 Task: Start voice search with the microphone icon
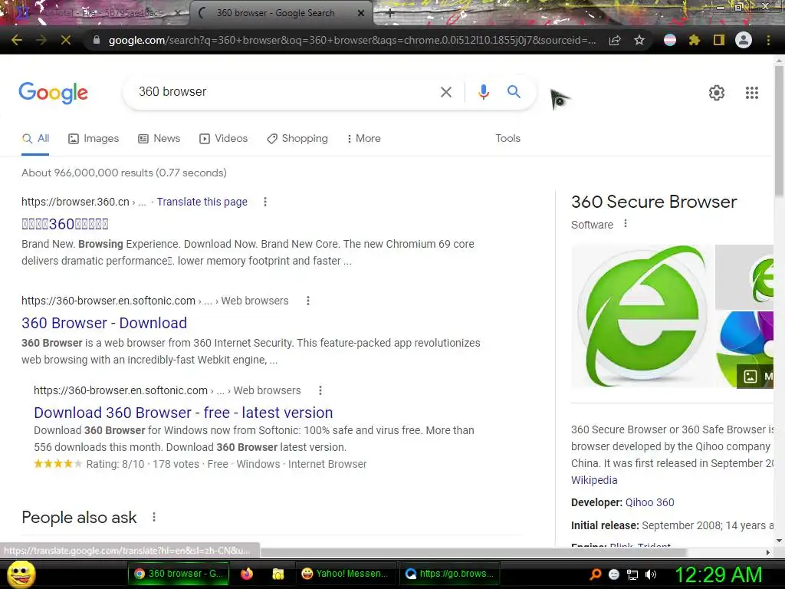pos(483,92)
